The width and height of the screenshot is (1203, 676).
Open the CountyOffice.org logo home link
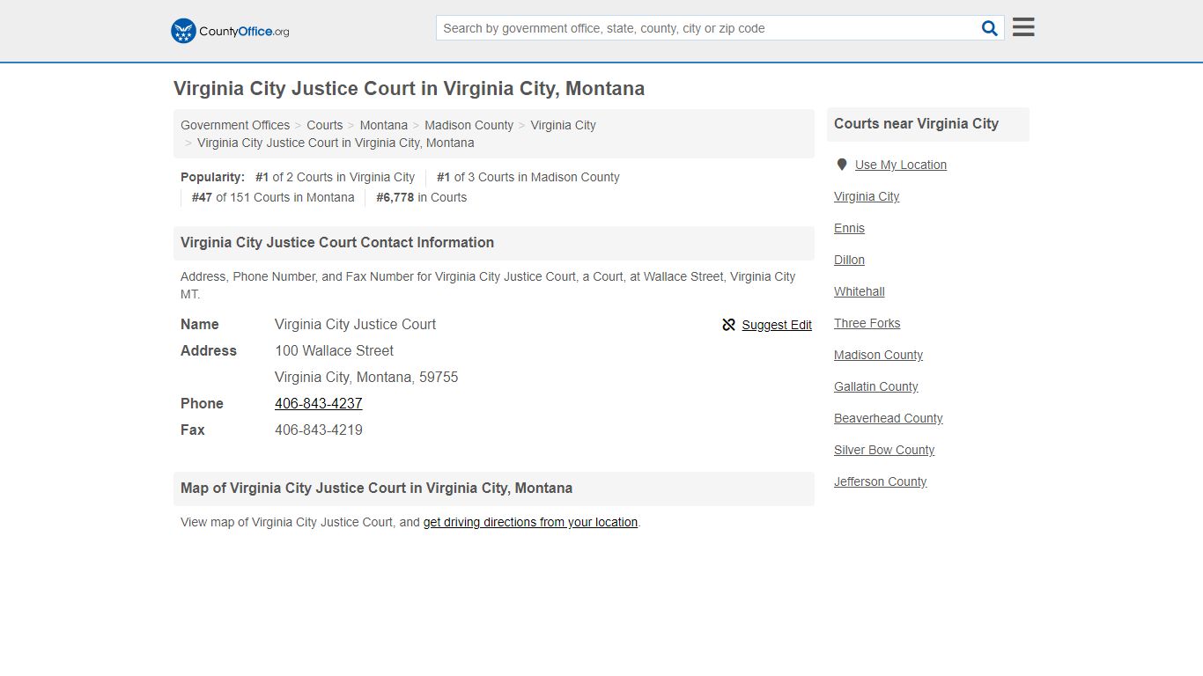[230, 31]
